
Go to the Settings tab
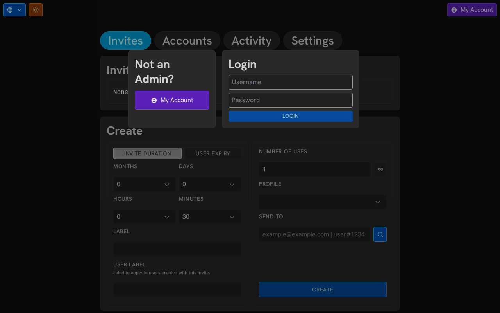[312, 41]
